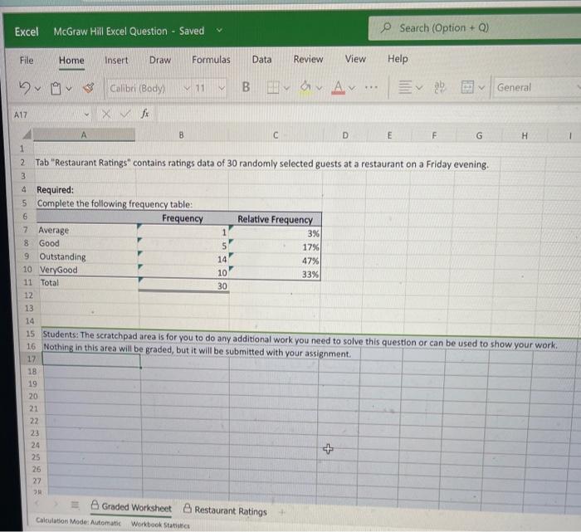Expand the workbook title chevron

(219, 31)
